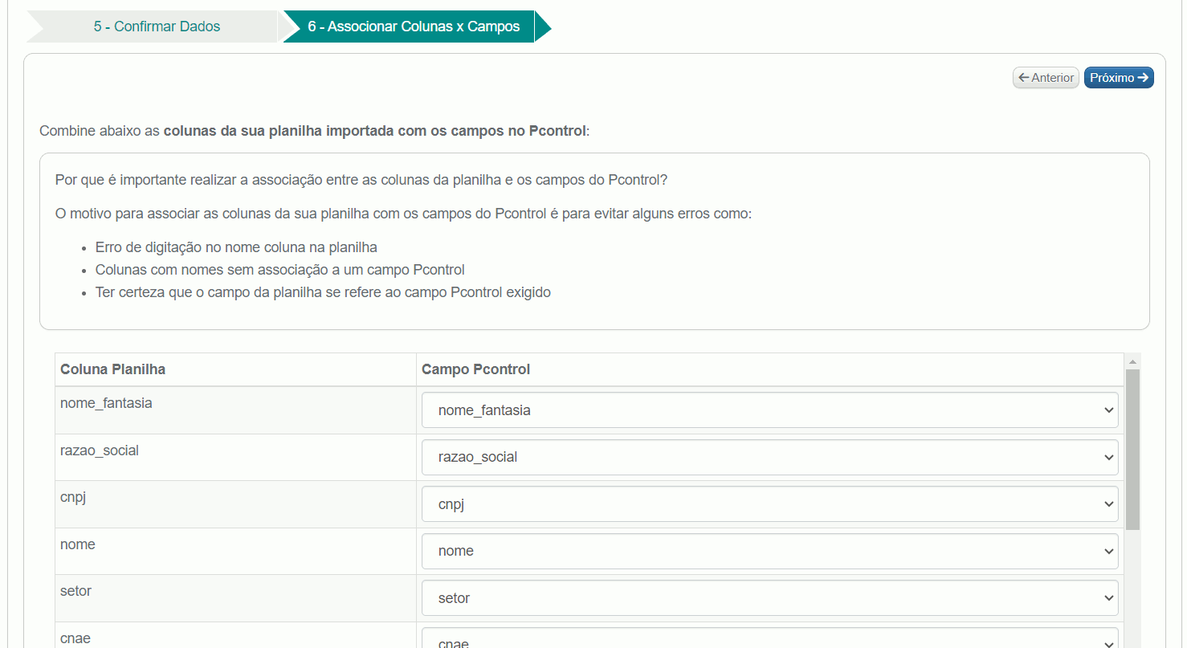Open the setor field dropdown

pos(770,598)
